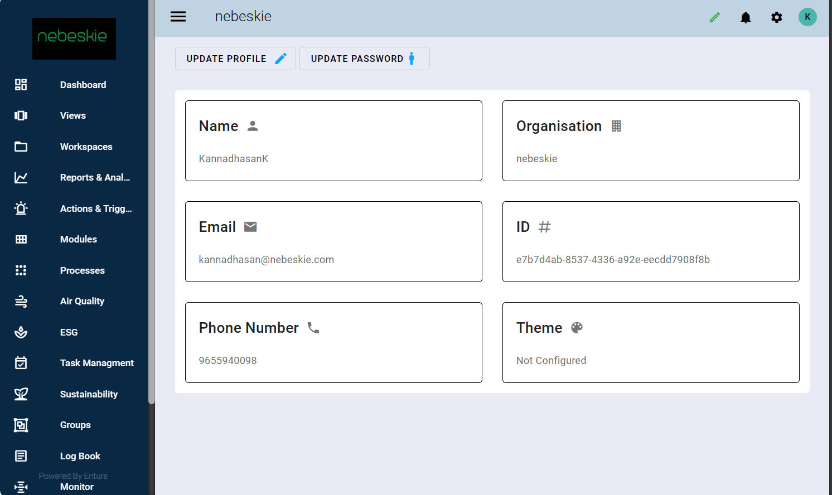832x495 pixels.
Task: Click the Air Quality wind icon
Action: coord(21,302)
